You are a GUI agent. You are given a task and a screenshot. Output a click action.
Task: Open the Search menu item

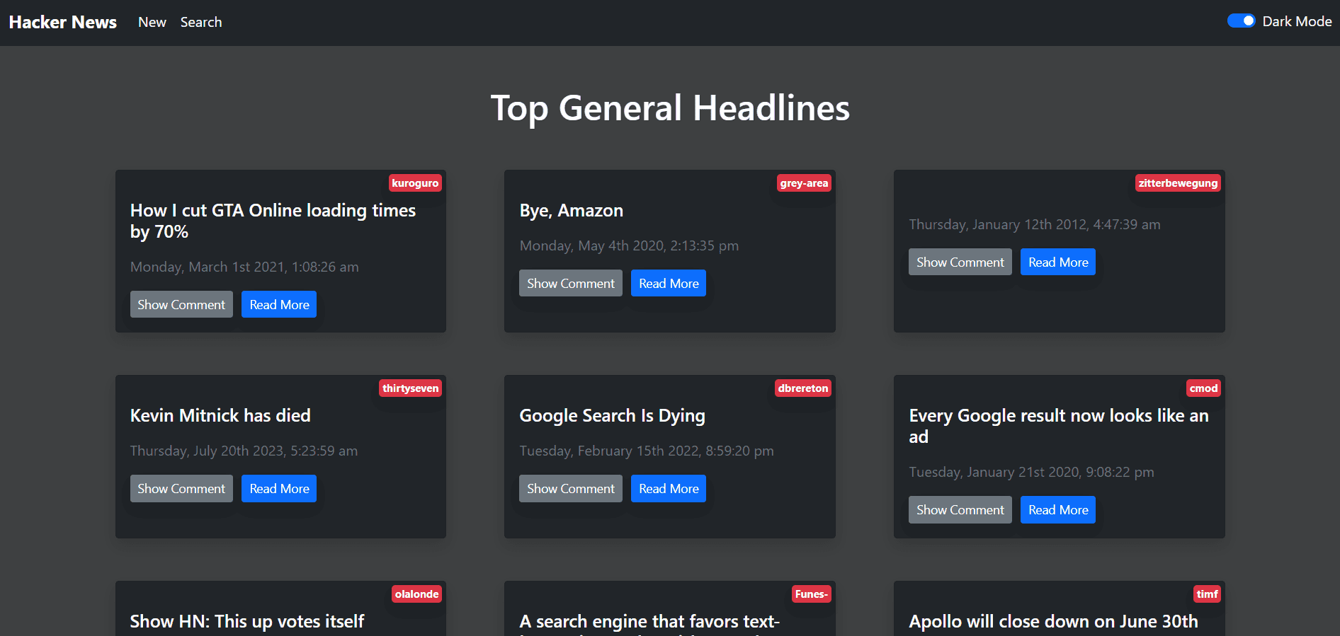pos(201,22)
